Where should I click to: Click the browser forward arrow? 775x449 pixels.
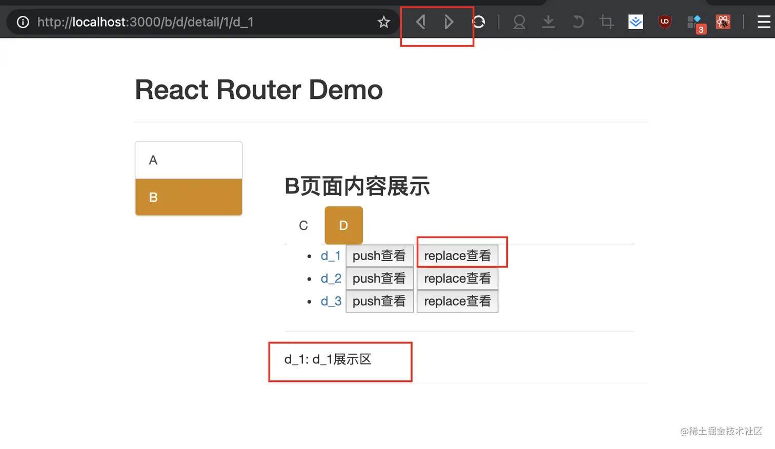click(x=448, y=22)
